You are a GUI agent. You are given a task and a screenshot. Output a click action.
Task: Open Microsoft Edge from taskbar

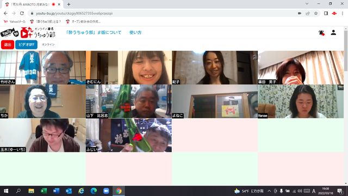click(94, 191)
